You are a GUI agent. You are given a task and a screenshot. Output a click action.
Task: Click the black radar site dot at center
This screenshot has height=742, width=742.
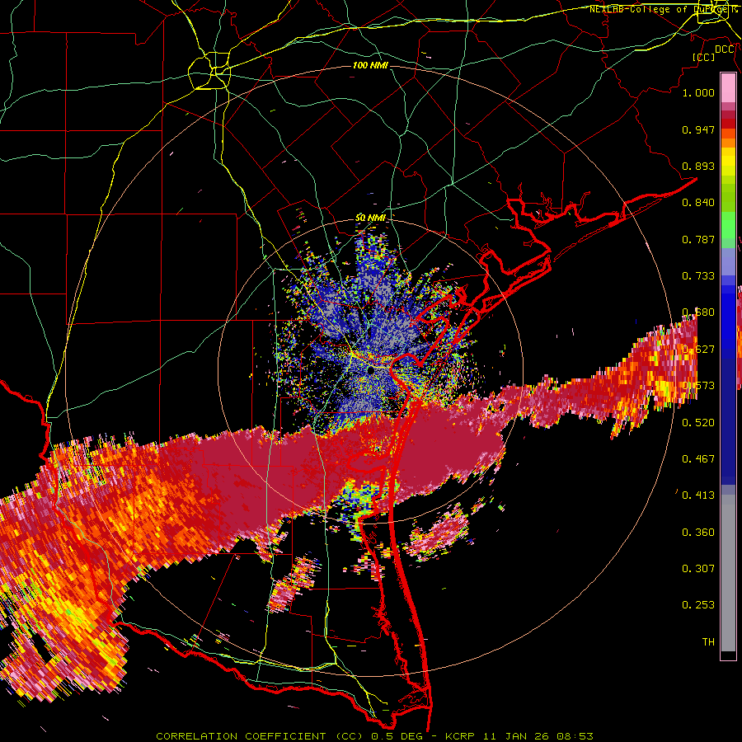pyautogui.click(x=370, y=370)
